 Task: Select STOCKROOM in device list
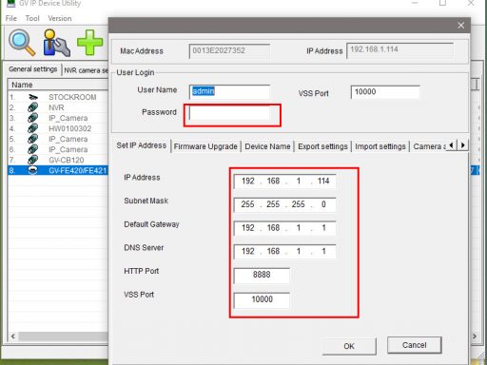pos(58,97)
